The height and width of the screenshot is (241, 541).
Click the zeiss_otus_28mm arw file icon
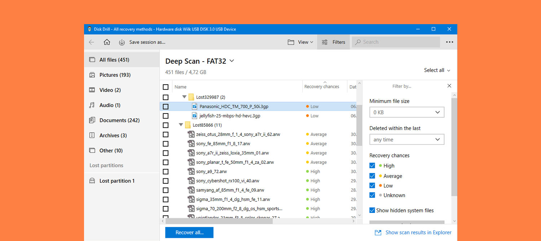tap(191, 134)
